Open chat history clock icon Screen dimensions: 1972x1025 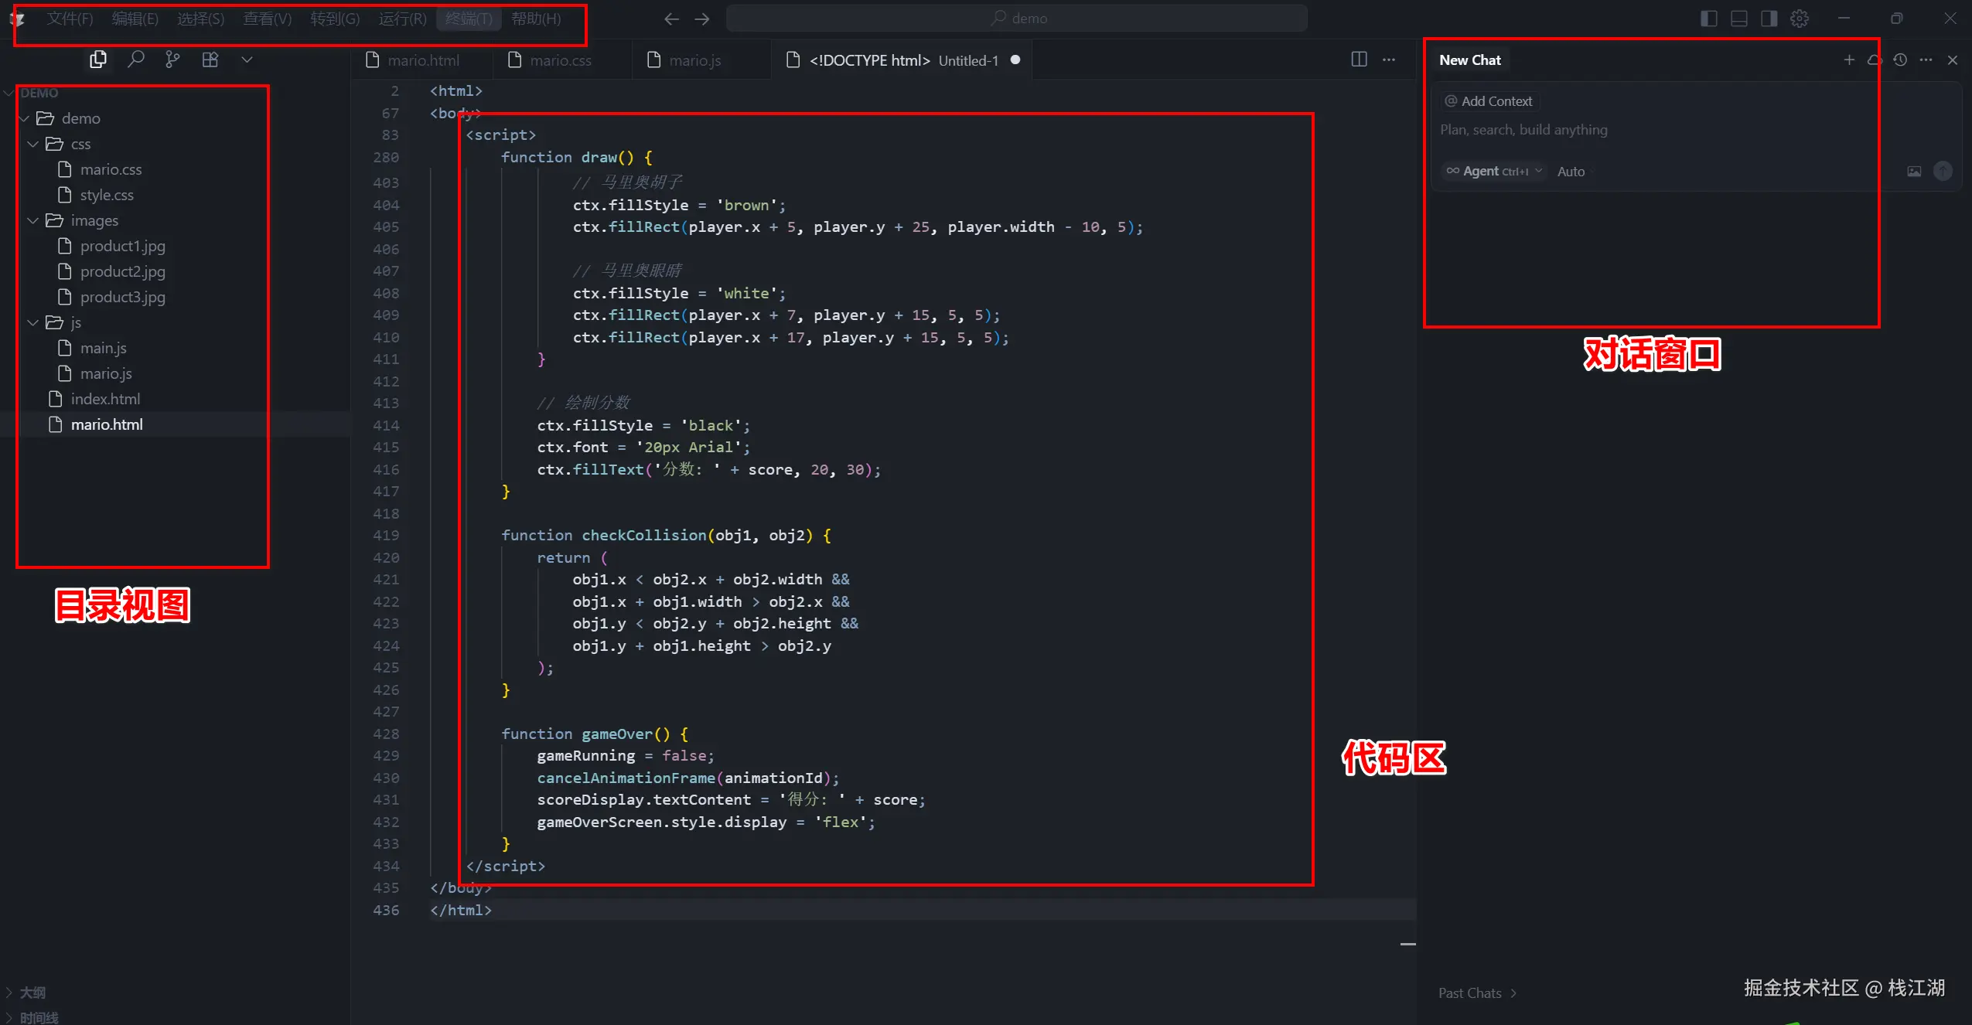pyautogui.click(x=1900, y=60)
